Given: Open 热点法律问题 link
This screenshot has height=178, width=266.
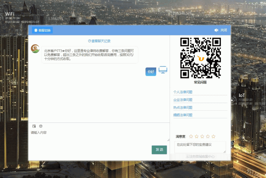Looking at the screenshot, I should tap(183, 107).
